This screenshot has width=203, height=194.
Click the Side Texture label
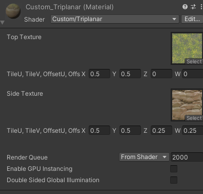click(x=25, y=94)
